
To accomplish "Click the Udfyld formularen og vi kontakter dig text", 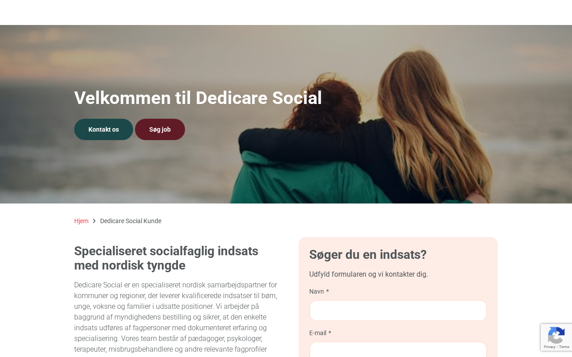I will point(369,274).
